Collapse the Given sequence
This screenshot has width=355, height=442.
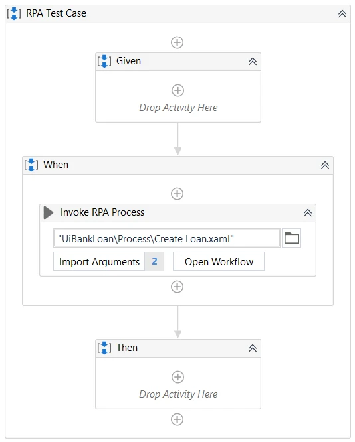pyautogui.click(x=253, y=62)
